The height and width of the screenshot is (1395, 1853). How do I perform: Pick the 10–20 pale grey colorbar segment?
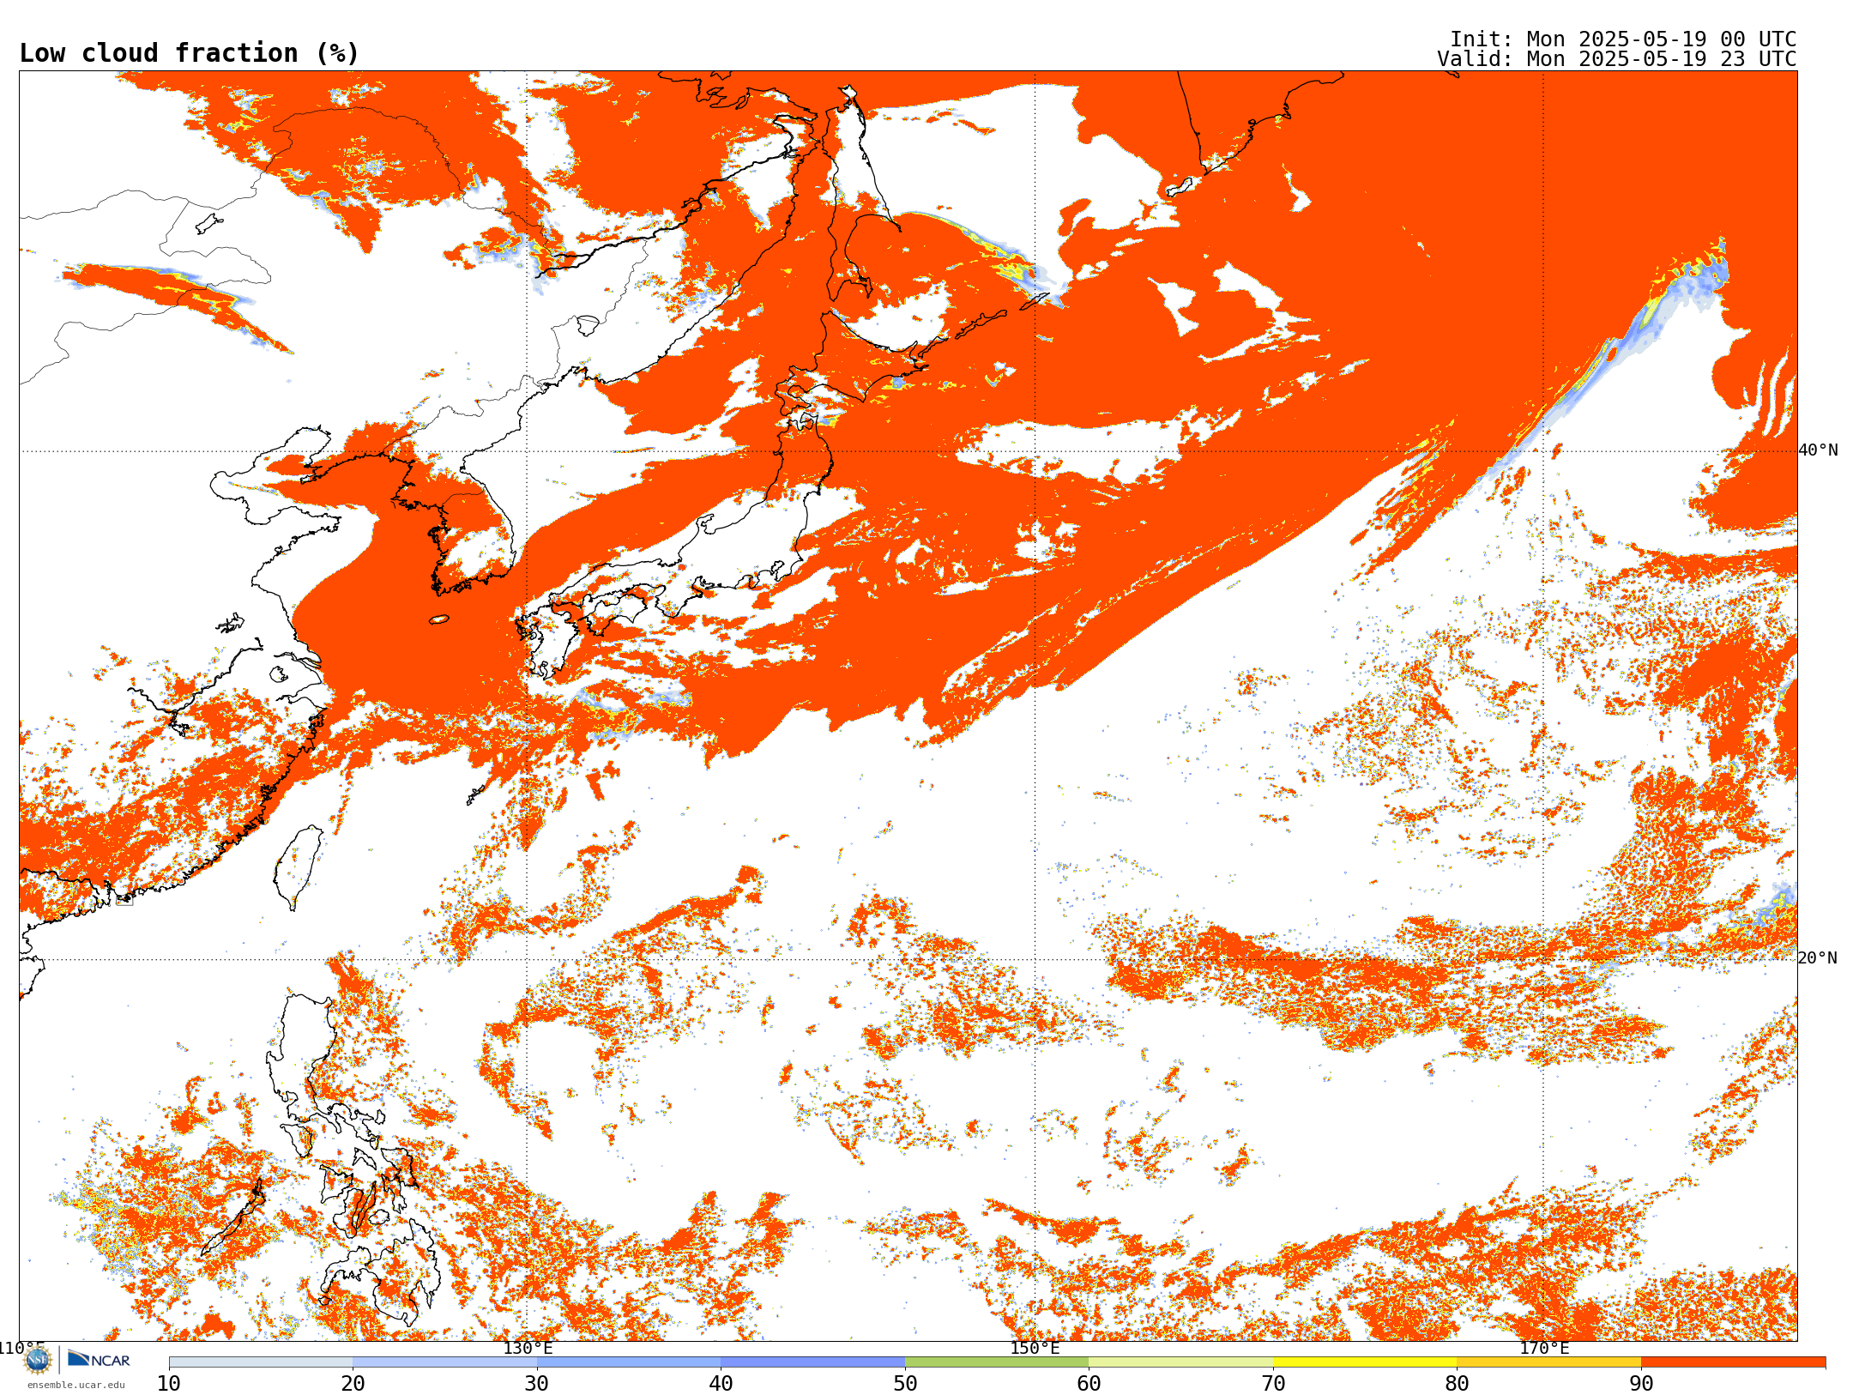coord(261,1362)
